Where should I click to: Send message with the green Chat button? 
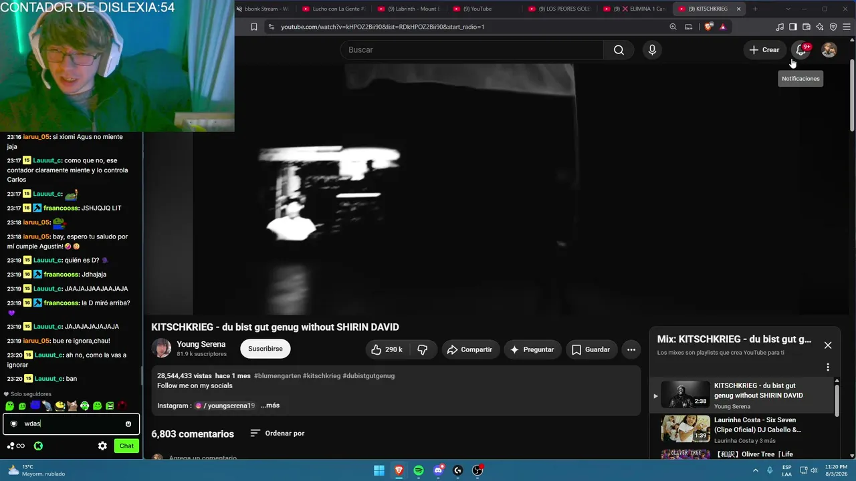coord(126,446)
